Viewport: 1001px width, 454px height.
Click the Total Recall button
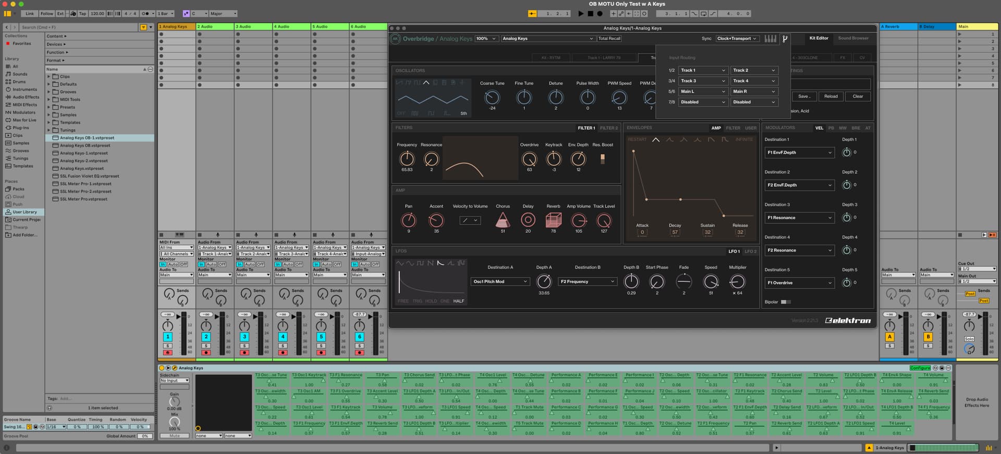609,39
